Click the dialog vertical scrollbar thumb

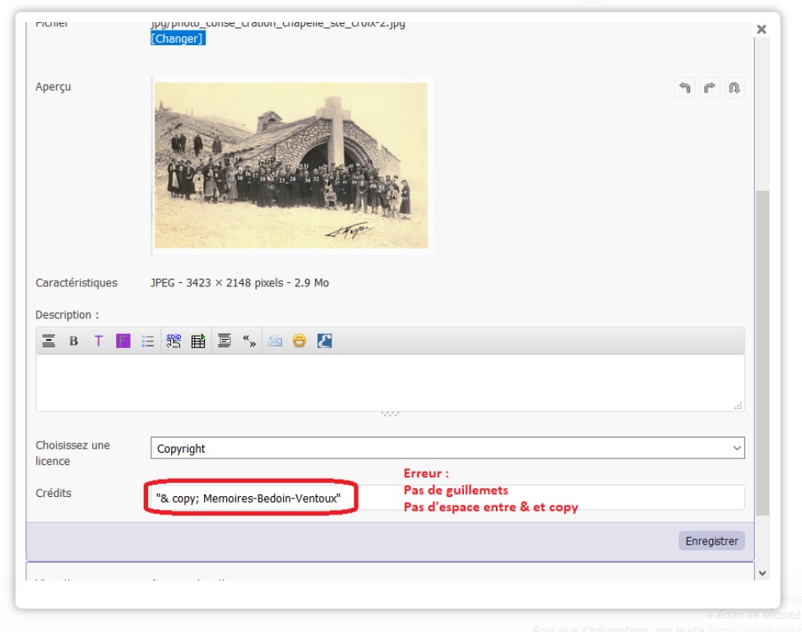point(762,353)
